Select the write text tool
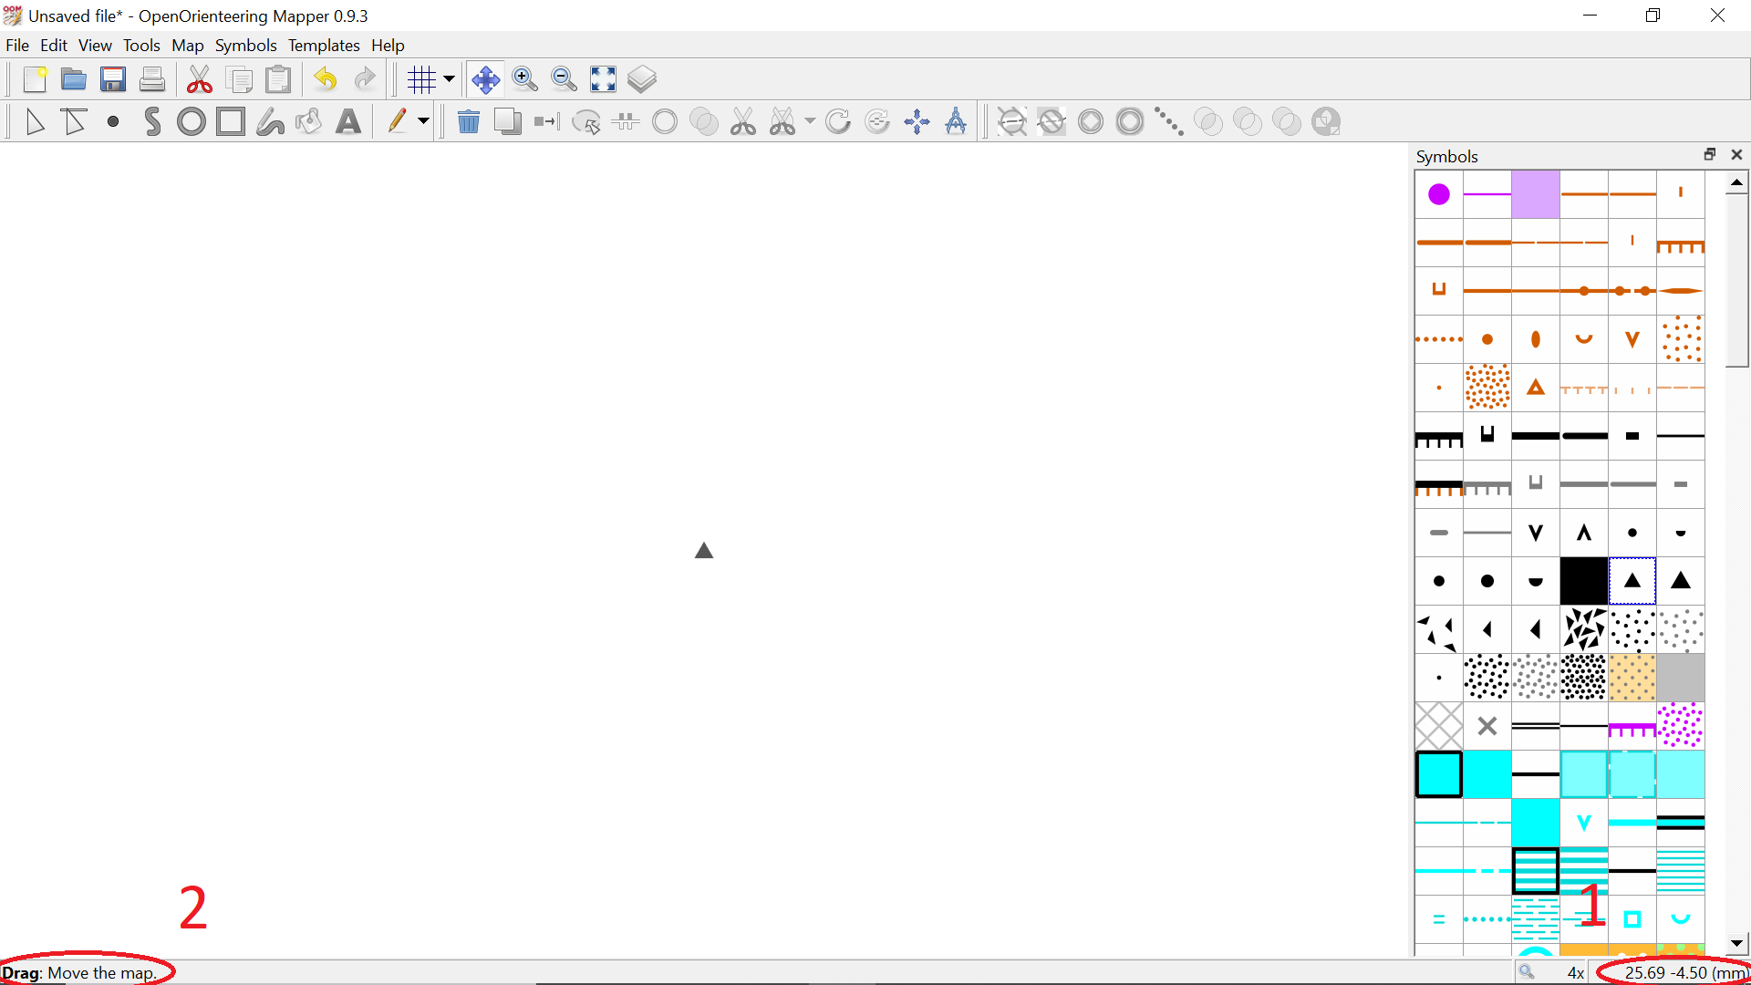Viewport: 1751px width, 985px height. 348,122
